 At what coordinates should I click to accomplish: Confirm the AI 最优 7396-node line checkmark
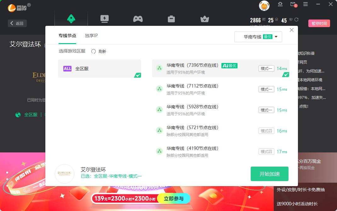(x=286, y=75)
